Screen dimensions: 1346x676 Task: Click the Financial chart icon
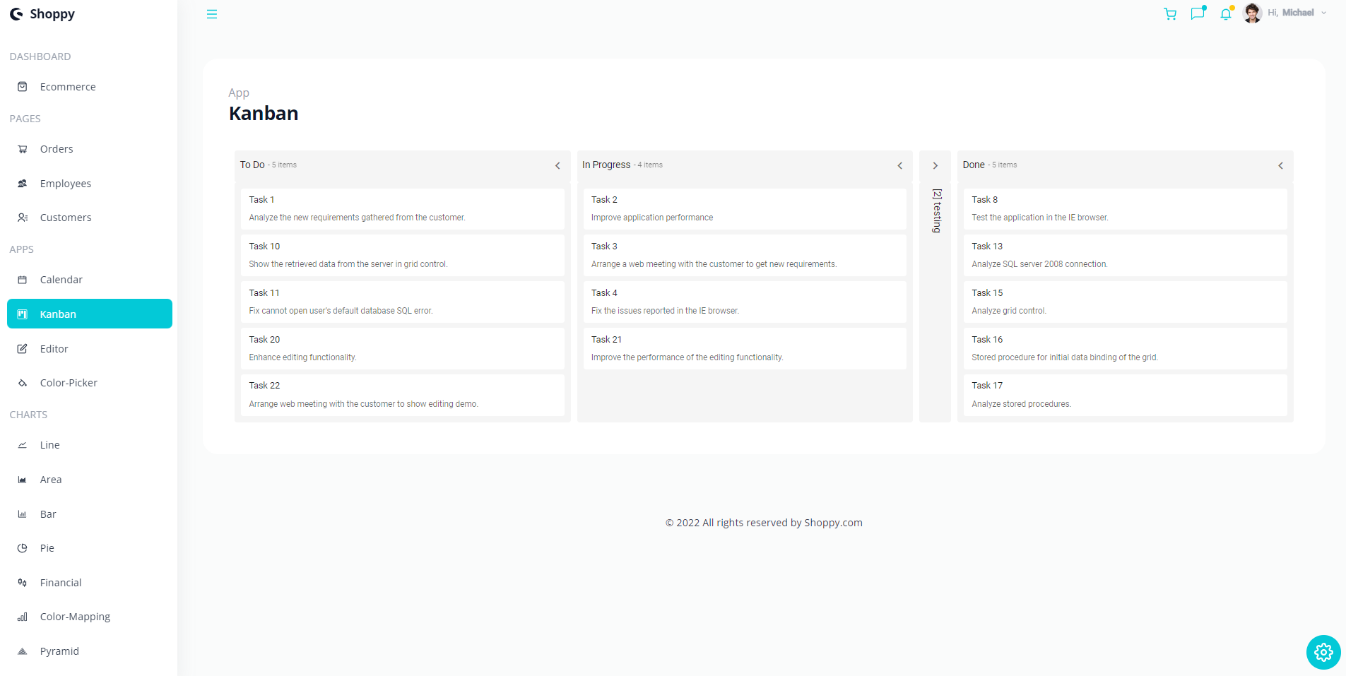click(x=23, y=582)
